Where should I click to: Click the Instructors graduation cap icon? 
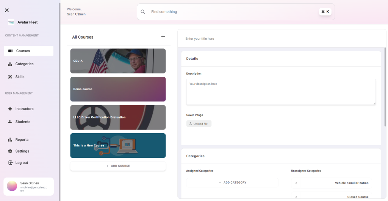(10, 109)
